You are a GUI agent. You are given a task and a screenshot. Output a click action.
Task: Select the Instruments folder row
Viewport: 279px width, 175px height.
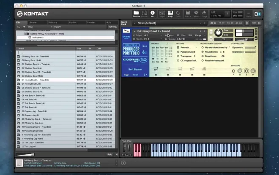[66, 38]
